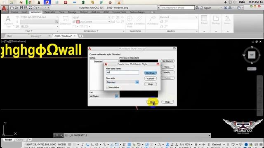This screenshot has height=148, width=264.
Task: Click the Continue button
Action: point(150,73)
